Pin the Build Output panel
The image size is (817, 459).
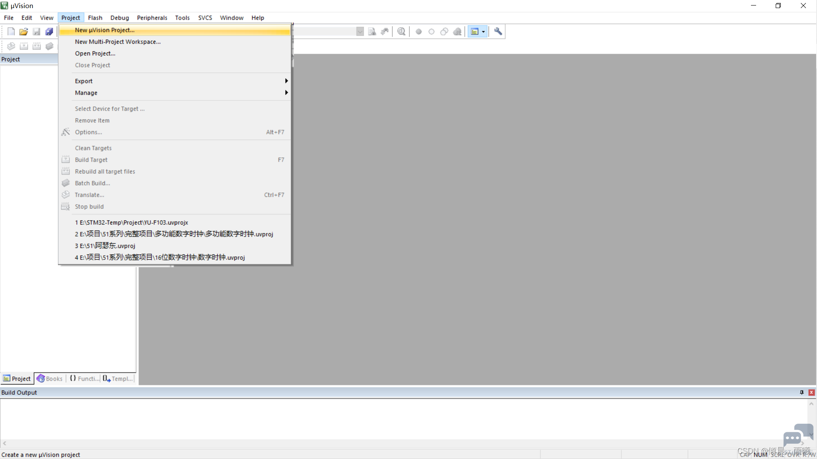(802, 392)
